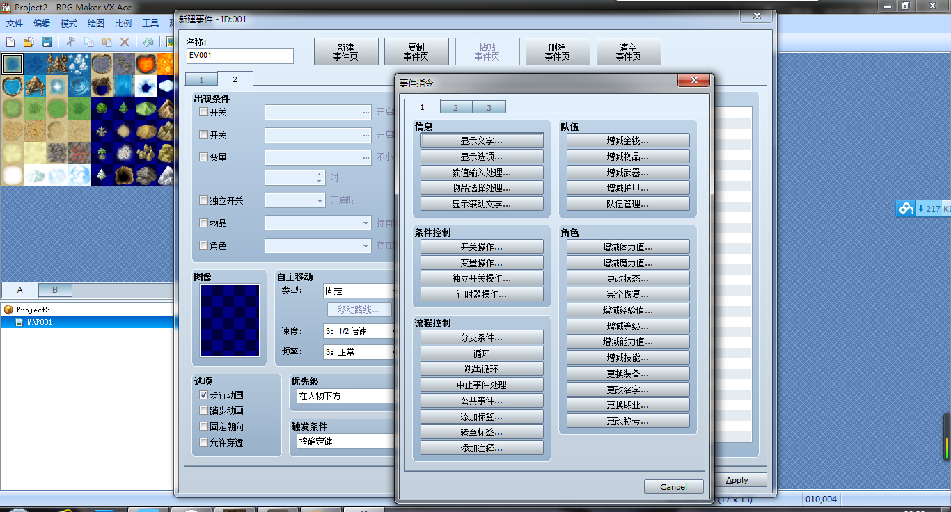Viewport: 951px width, 512px height.
Task: Open the 触发条件 dropdown showing 按确定键
Action: 346,441
